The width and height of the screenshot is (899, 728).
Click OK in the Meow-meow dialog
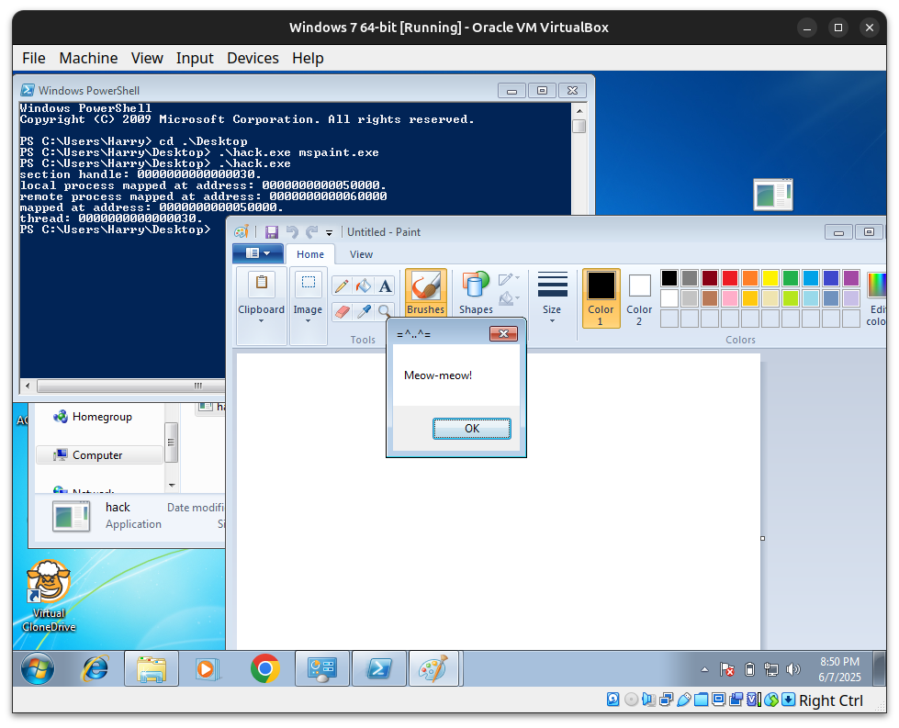pyautogui.click(x=472, y=428)
